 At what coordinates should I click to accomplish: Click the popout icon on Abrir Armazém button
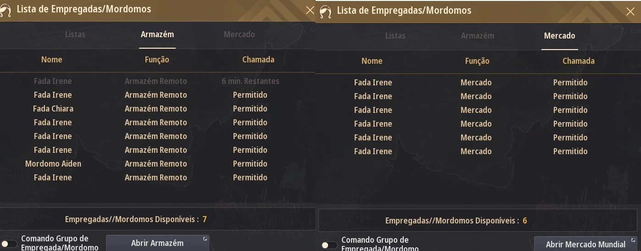[205, 239]
